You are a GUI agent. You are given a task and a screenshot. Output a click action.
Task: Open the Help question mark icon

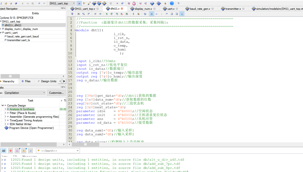click(x=172, y=3)
